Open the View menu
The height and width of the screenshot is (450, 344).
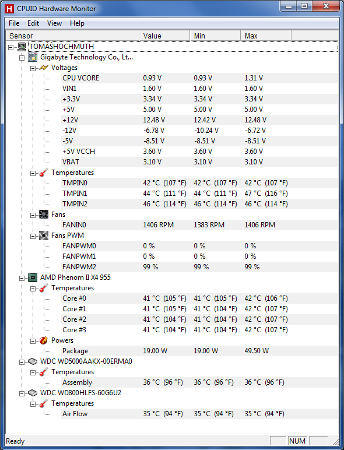[x=54, y=23]
